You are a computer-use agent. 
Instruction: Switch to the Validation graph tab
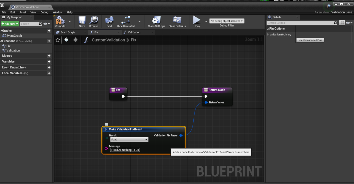[134, 32]
